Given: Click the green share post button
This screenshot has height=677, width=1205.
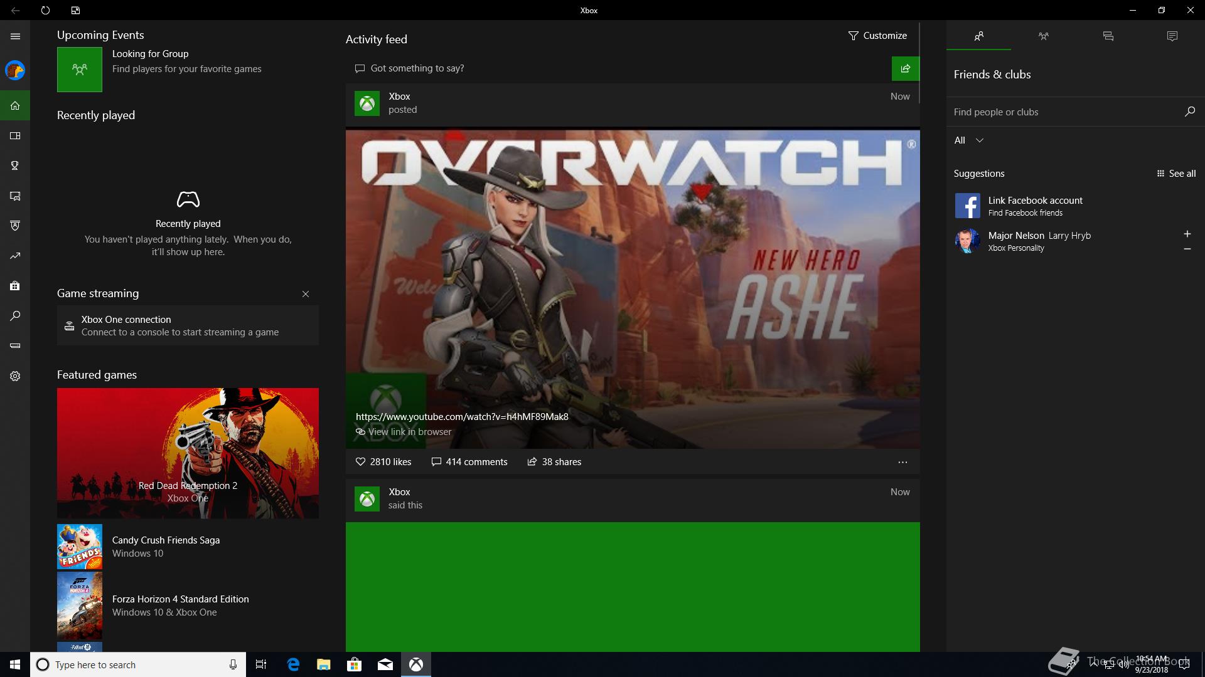Looking at the screenshot, I should coord(905,68).
